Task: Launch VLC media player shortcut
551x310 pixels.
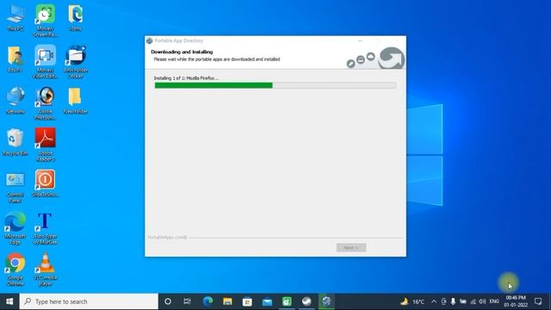Action: coord(46,270)
